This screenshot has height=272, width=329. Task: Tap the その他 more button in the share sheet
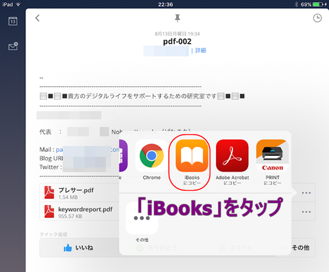click(x=142, y=218)
